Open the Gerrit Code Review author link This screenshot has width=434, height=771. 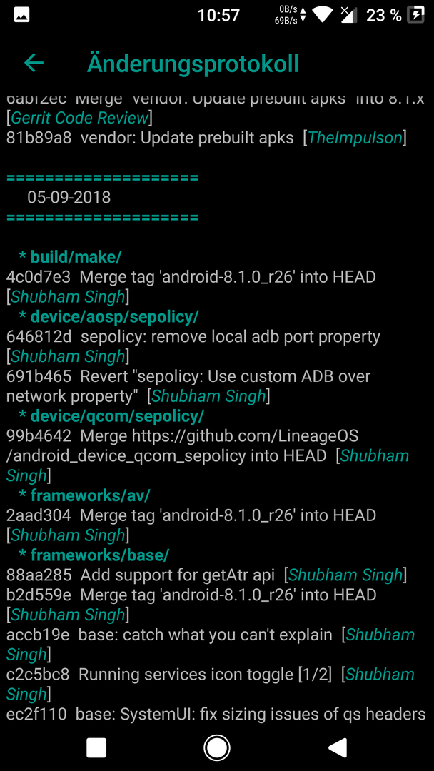[80, 118]
